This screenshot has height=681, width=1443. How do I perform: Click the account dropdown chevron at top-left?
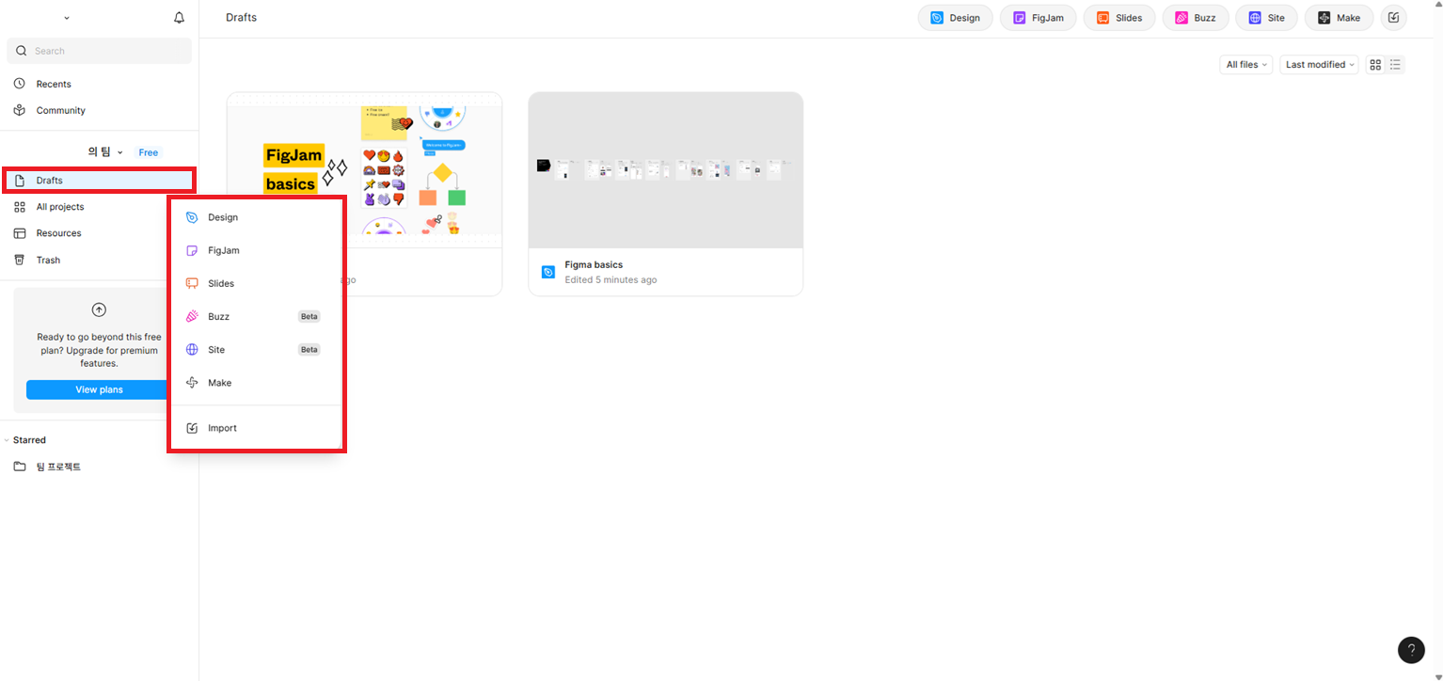(66, 18)
